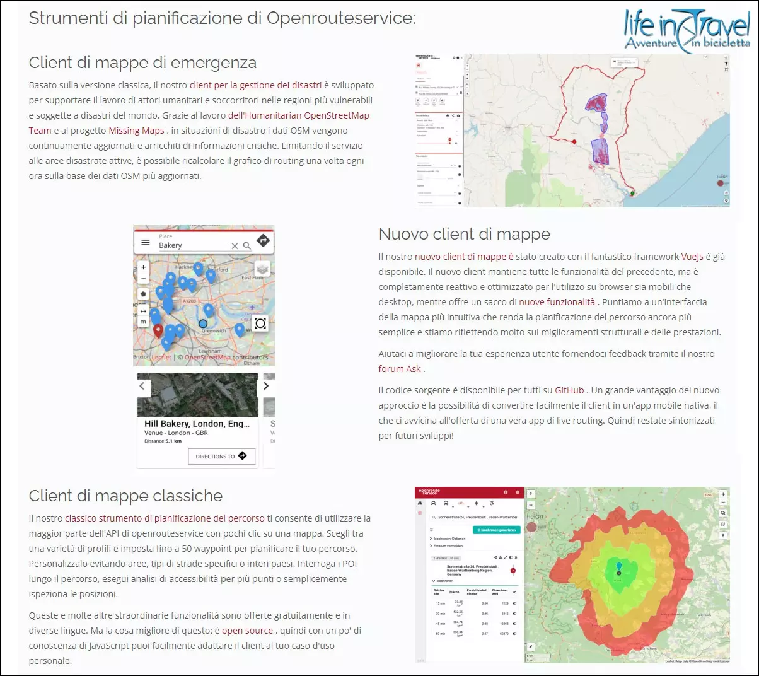The height and width of the screenshot is (676, 759).
Task: Toggle visibility of 15 min isochrone
Action: click(x=514, y=603)
